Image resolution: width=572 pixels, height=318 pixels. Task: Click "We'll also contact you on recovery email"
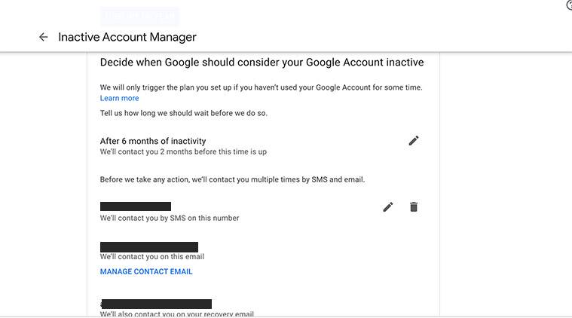(177, 313)
